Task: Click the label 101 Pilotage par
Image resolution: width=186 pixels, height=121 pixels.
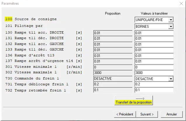Action: (x=24, y=26)
